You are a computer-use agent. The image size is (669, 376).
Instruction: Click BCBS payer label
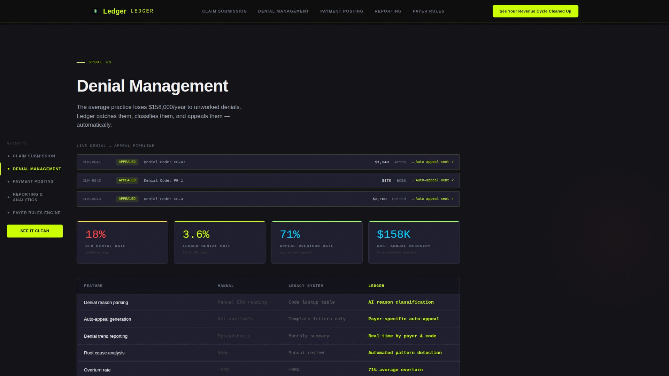pyautogui.click(x=401, y=180)
